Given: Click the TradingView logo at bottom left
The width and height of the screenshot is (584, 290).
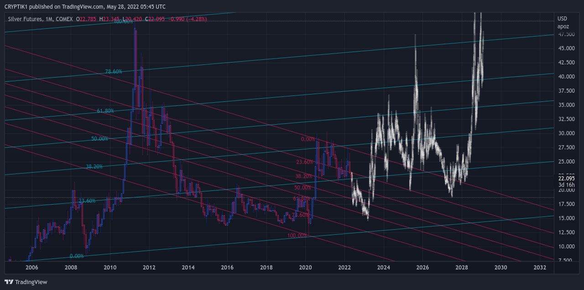Looking at the screenshot, I should pyautogui.click(x=26, y=282).
